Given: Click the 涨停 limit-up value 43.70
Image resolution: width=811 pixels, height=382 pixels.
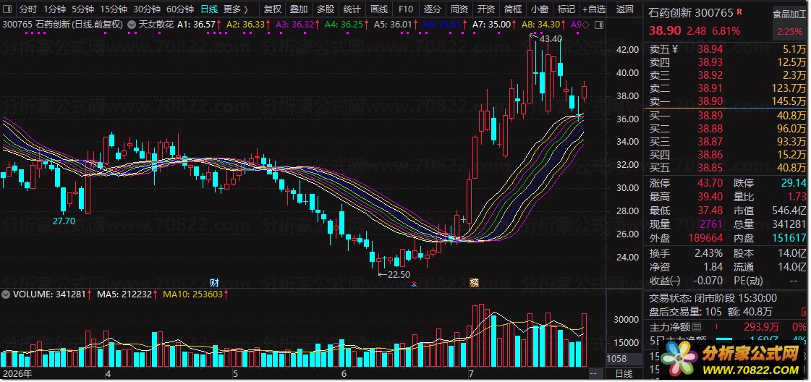Looking at the screenshot, I should tap(710, 183).
